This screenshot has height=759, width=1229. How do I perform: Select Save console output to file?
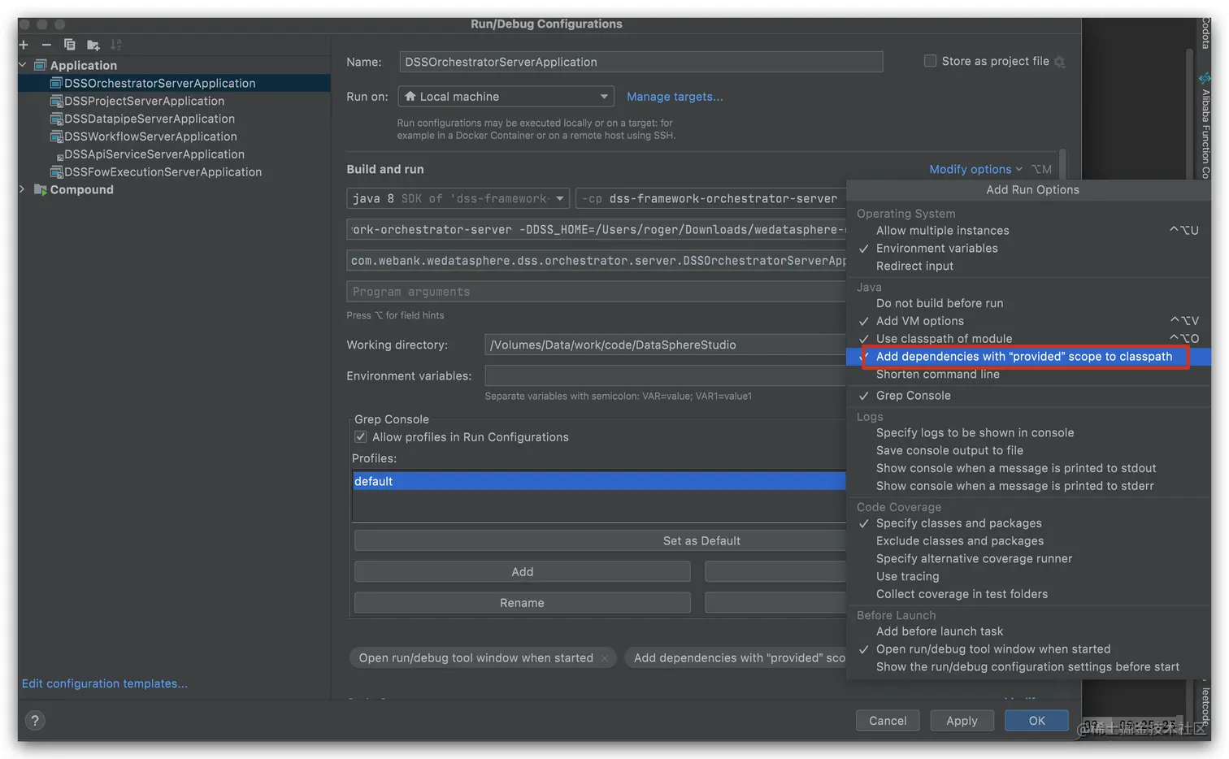click(x=949, y=451)
